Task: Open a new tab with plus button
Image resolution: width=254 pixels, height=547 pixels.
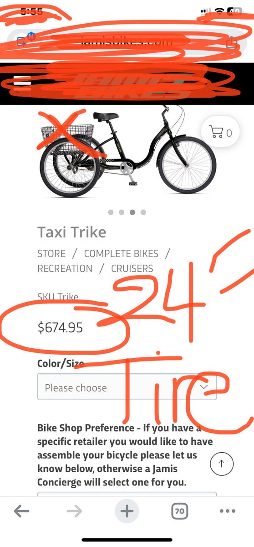Action: [127, 511]
